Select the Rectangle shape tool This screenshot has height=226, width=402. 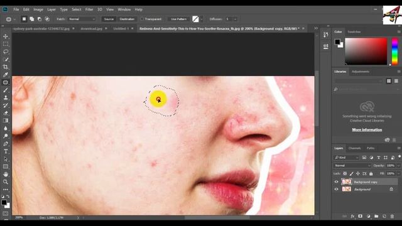click(x=6, y=166)
